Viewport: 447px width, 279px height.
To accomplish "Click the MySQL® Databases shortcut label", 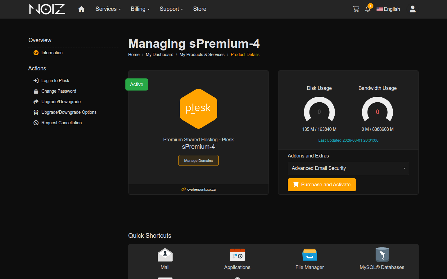I will 382,267.
